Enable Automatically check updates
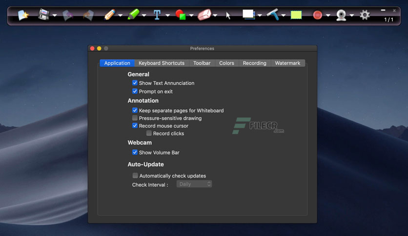The image size is (408, 236). click(x=135, y=176)
